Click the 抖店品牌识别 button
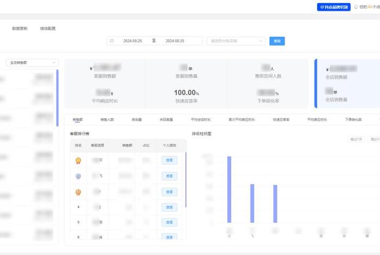 tap(333, 7)
